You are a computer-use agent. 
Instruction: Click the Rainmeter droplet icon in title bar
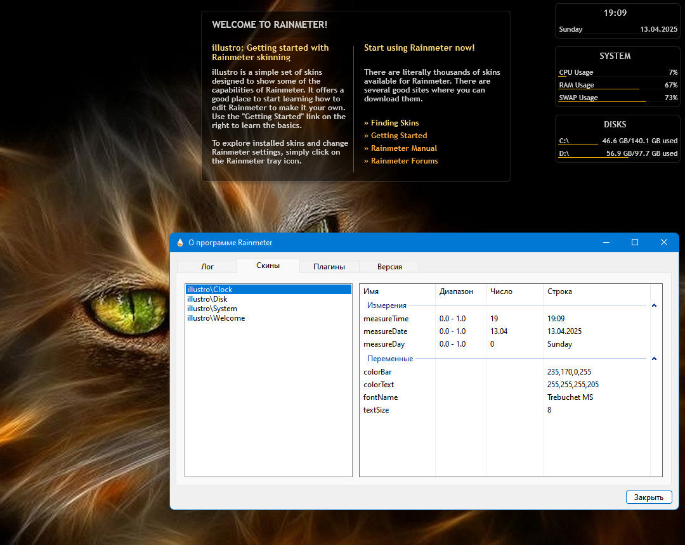180,243
